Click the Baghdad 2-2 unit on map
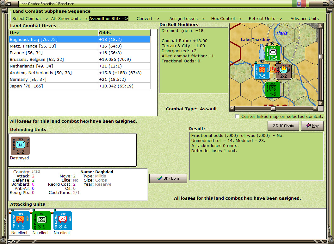334x244 pixels. 283,71
